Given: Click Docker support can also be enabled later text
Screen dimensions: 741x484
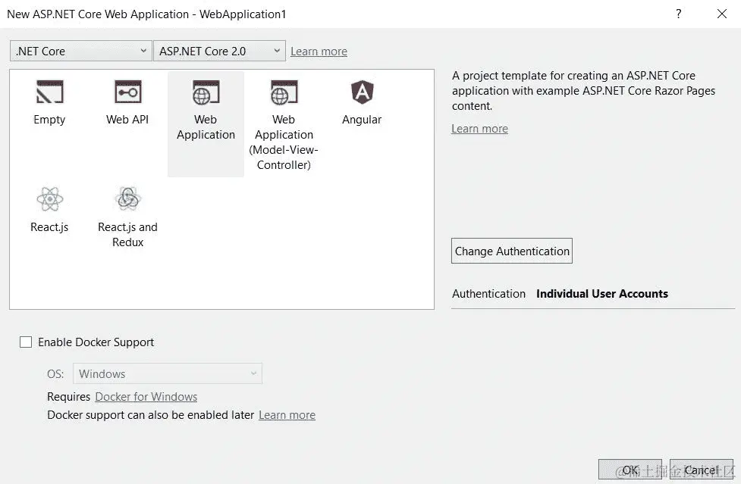Looking at the screenshot, I should pos(151,415).
